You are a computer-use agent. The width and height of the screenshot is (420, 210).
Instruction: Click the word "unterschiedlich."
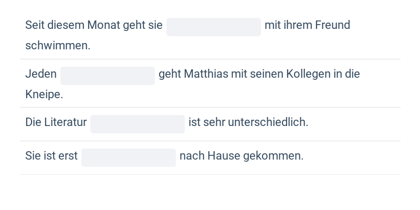(268, 122)
